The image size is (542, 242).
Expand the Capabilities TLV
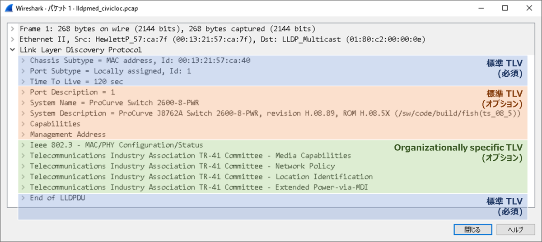point(23,124)
